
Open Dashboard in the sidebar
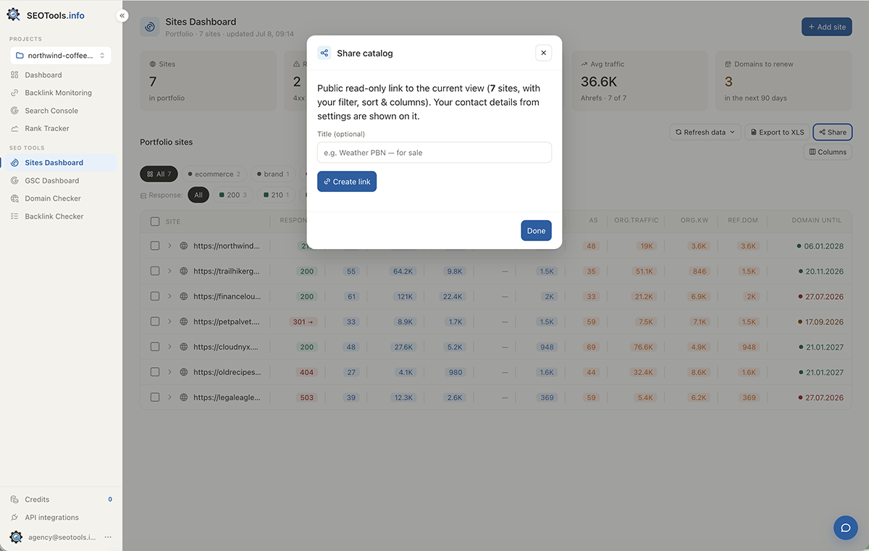(43, 75)
